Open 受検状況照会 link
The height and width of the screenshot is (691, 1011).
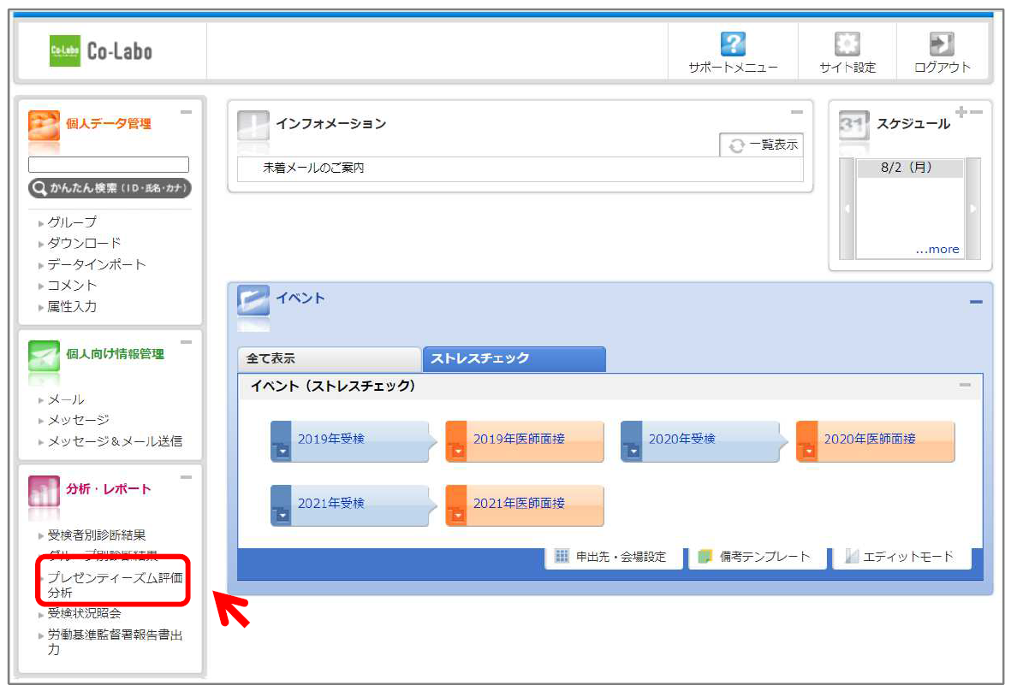click(84, 613)
